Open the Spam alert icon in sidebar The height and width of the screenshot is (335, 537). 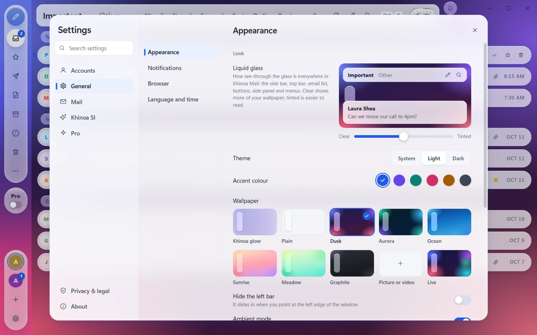click(16, 133)
